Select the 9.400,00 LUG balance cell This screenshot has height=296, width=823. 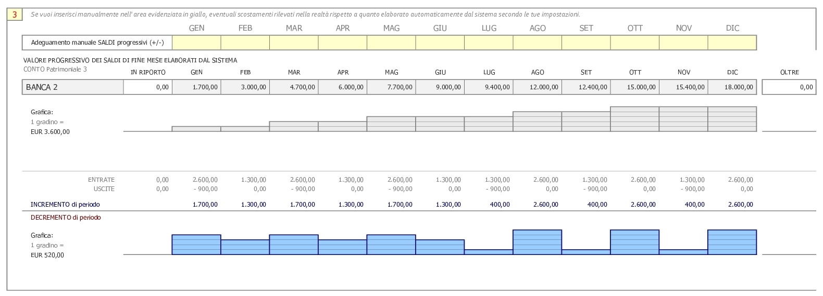tap(489, 87)
